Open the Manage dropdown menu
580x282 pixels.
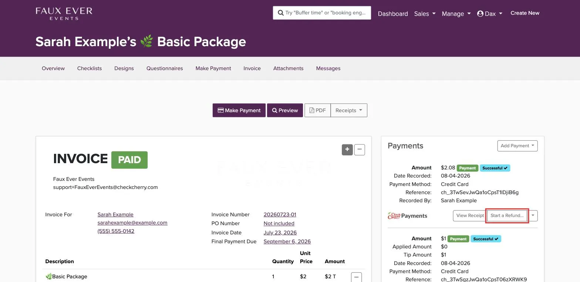click(456, 14)
